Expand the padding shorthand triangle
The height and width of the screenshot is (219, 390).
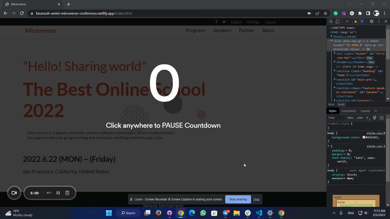347,151
